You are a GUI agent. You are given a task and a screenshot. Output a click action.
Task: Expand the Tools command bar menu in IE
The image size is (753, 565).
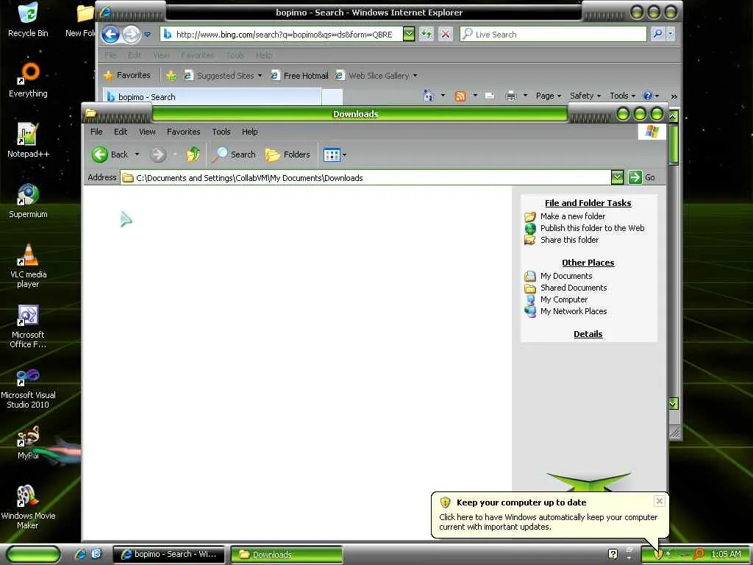click(x=622, y=96)
